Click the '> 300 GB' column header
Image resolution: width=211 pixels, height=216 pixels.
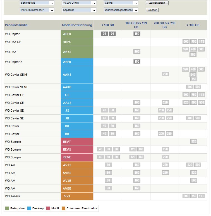tap(193, 25)
